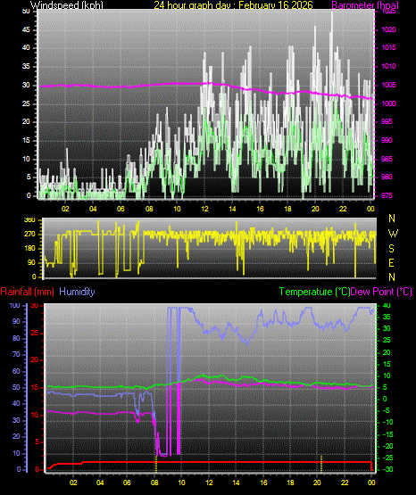
Task: Click "10" on the windspeed axis
Action: click(26, 159)
